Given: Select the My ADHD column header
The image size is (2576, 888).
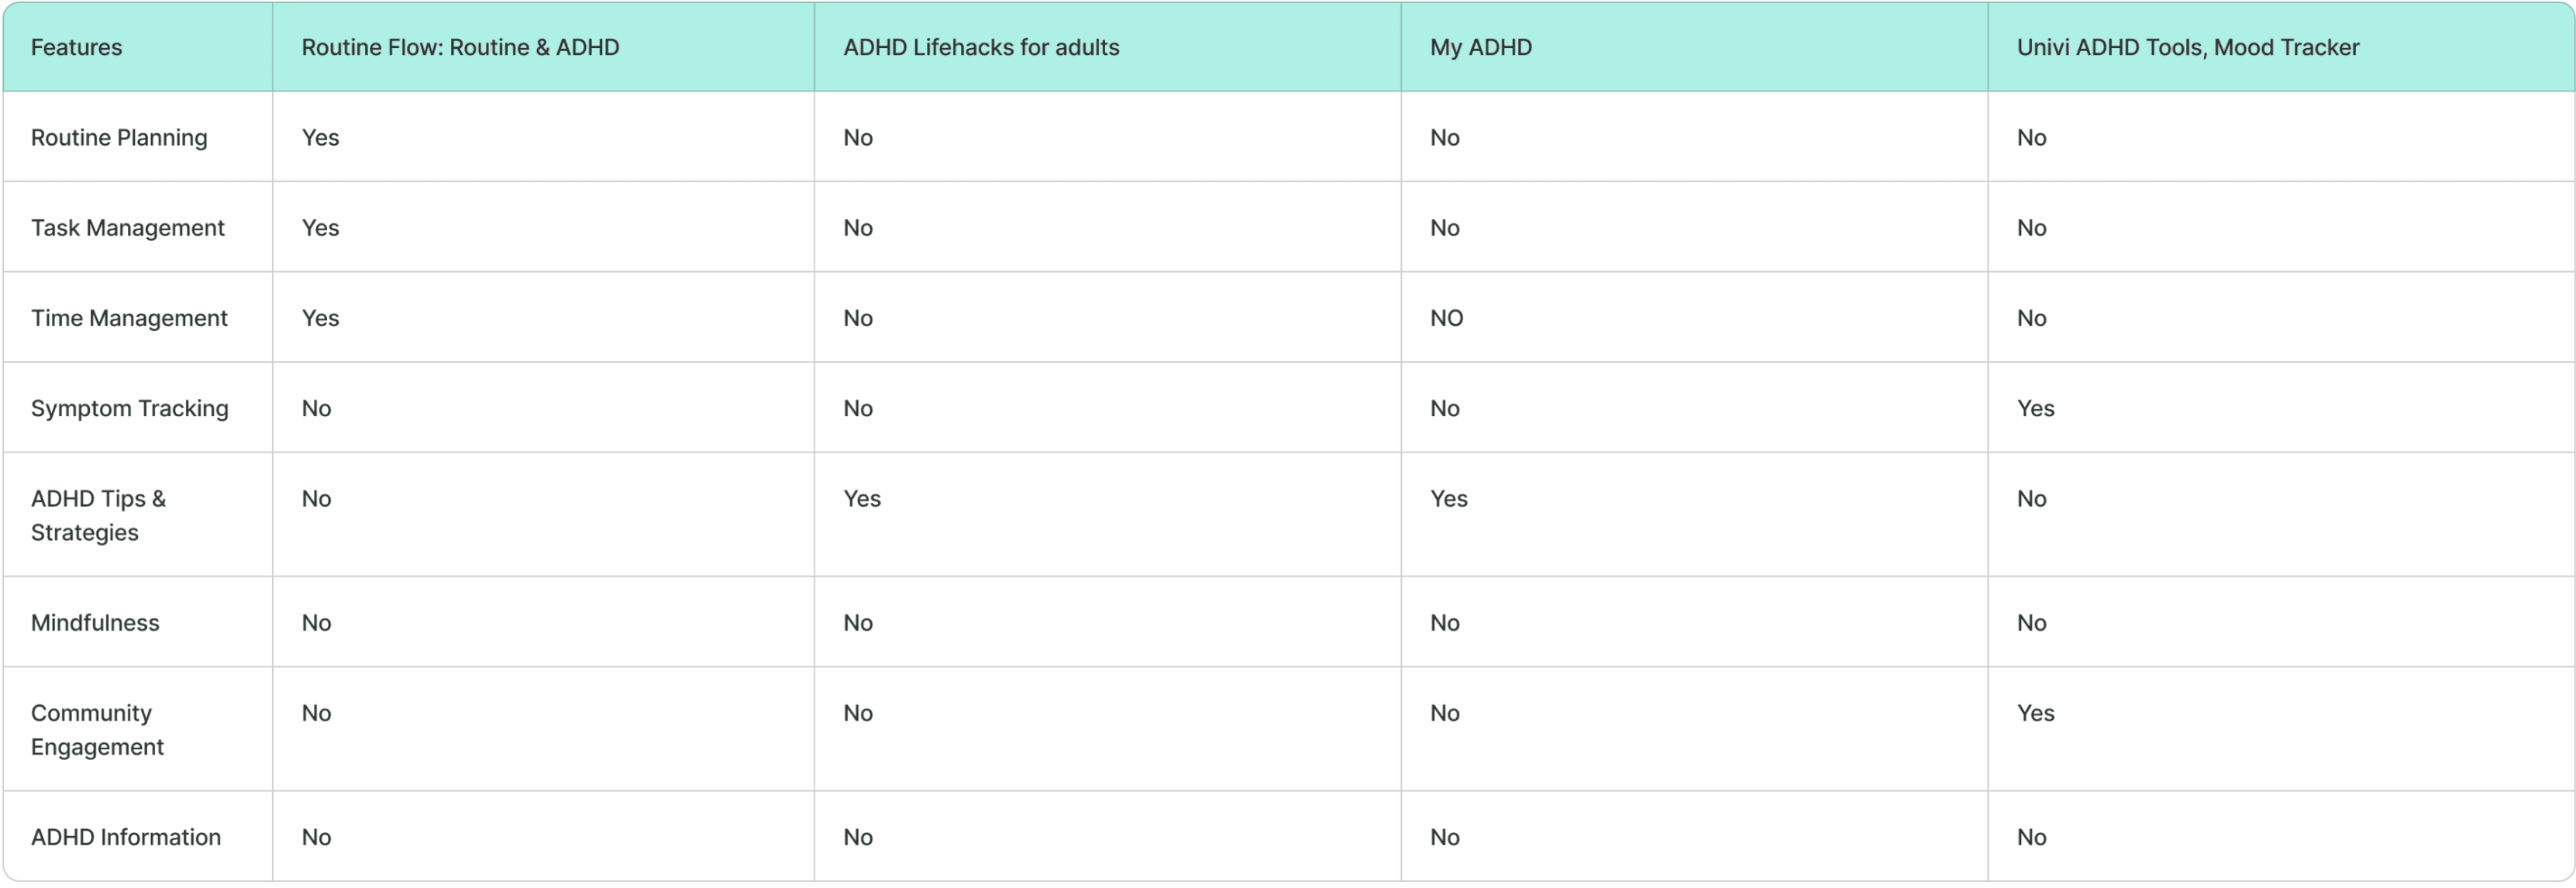Looking at the screenshot, I should click(x=1480, y=47).
